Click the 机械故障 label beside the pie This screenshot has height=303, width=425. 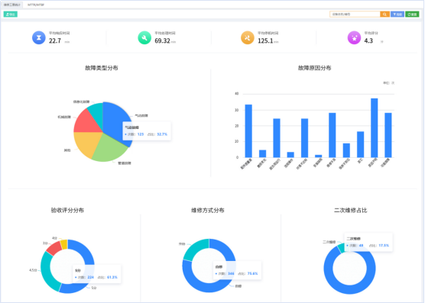point(64,117)
